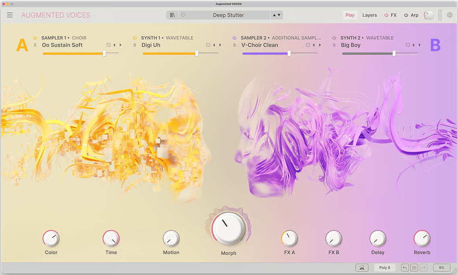Open the FX tab
The image size is (458, 275).
click(x=394, y=15)
